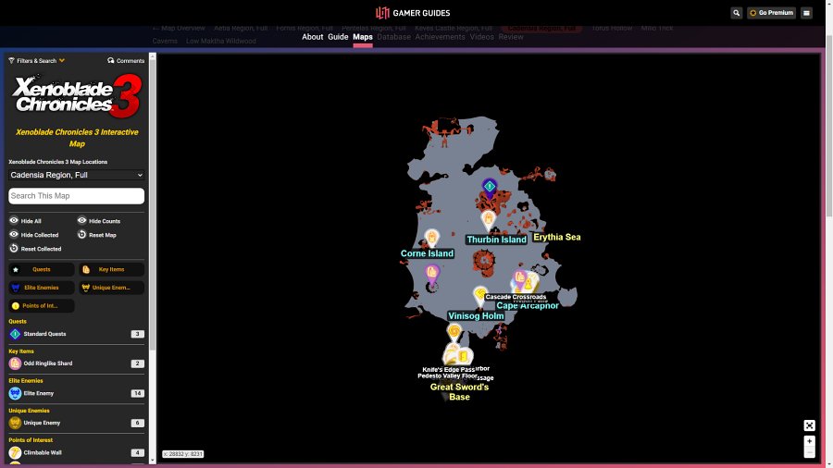Click the Xenoblade Chronicles 3 logo image
This screenshot has height=468, width=833.
click(x=77, y=95)
